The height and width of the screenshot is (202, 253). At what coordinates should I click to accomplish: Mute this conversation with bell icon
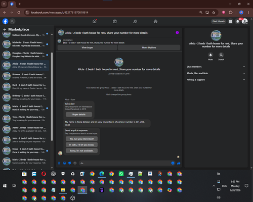click(x=210, y=55)
